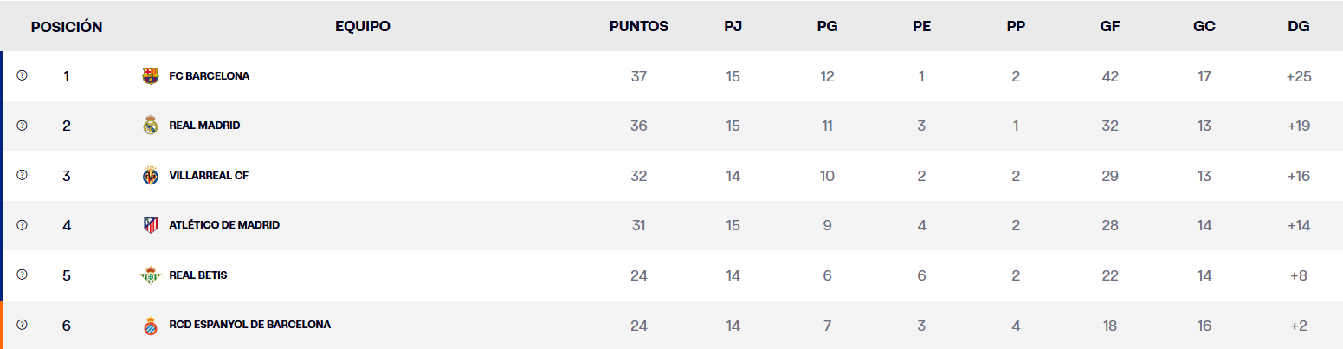1343x349 pixels.
Task: Click the info icon beside position 4
Action: [23, 225]
